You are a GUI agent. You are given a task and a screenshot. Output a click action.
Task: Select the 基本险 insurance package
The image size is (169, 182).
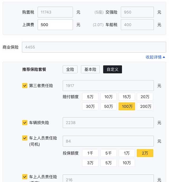[x=90, y=69]
